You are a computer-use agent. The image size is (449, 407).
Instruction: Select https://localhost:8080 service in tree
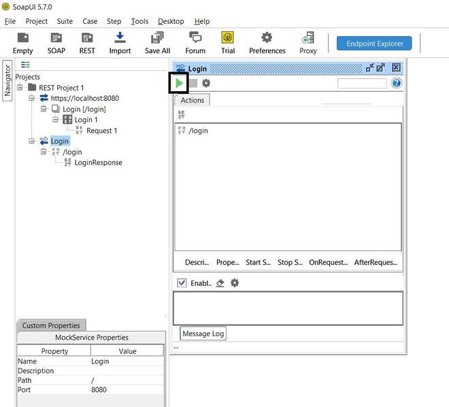coord(84,98)
